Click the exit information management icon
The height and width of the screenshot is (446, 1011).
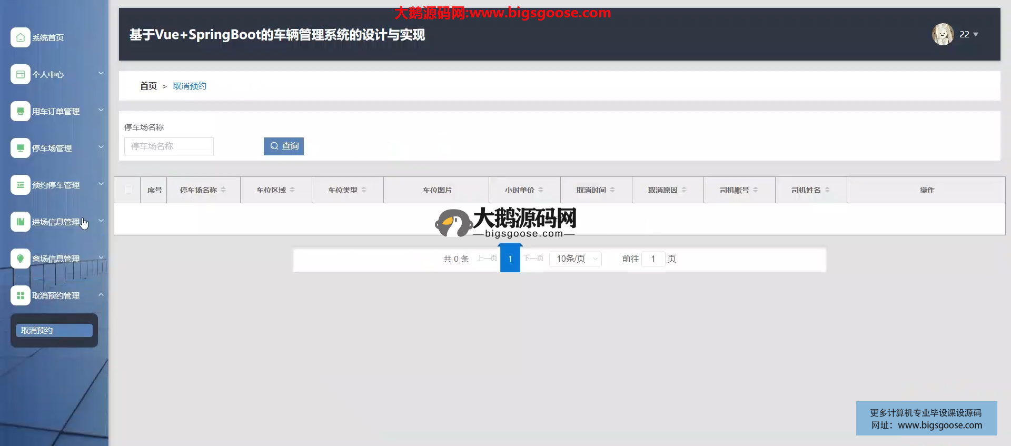[x=20, y=259]
